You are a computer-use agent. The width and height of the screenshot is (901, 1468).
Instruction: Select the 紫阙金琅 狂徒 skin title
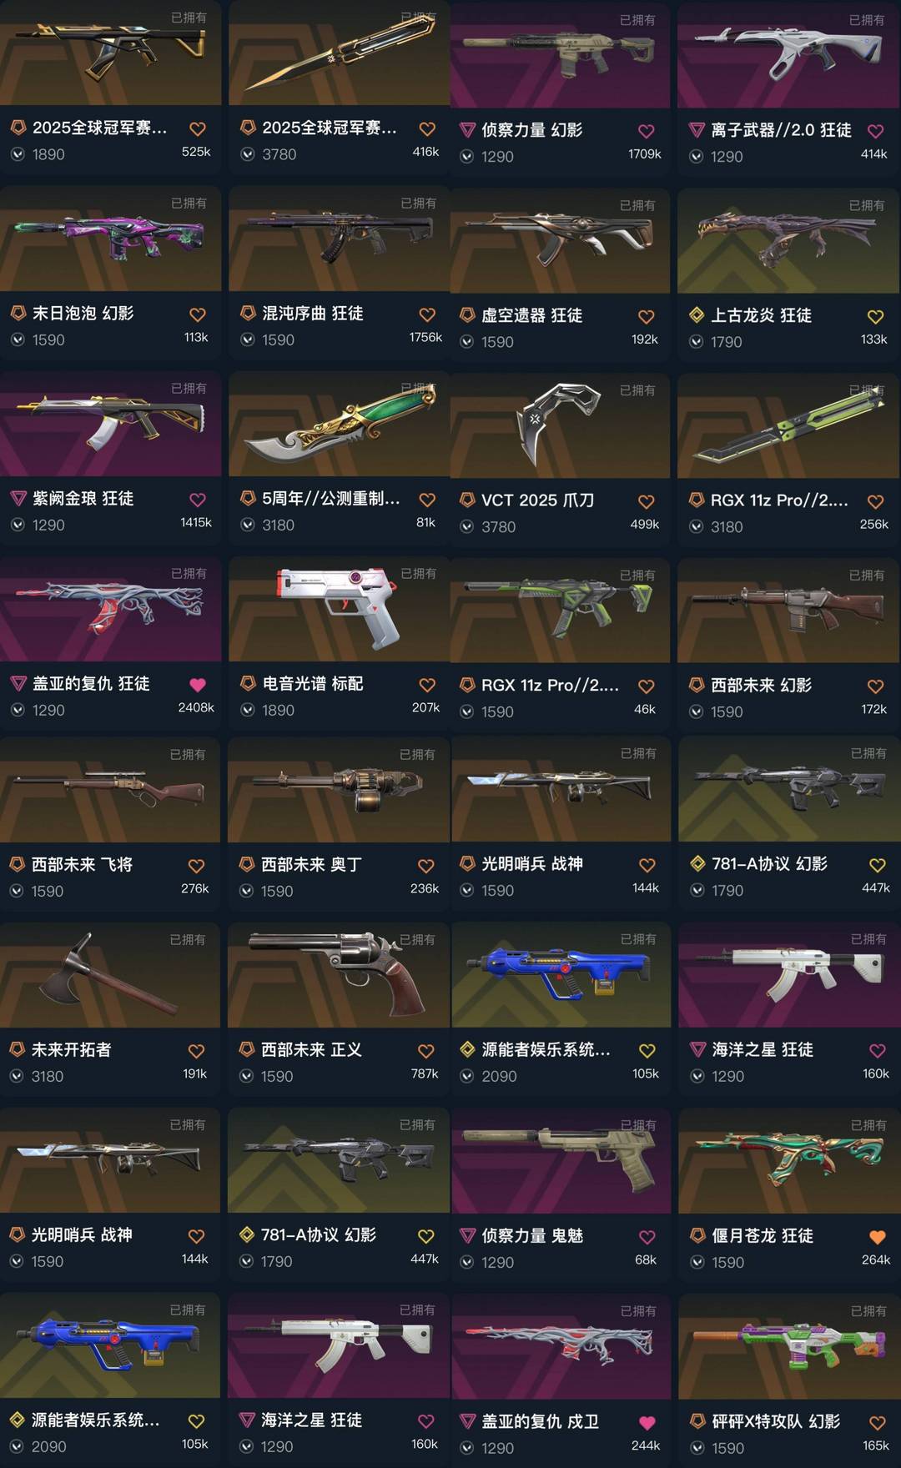click(x=83, y=499)
